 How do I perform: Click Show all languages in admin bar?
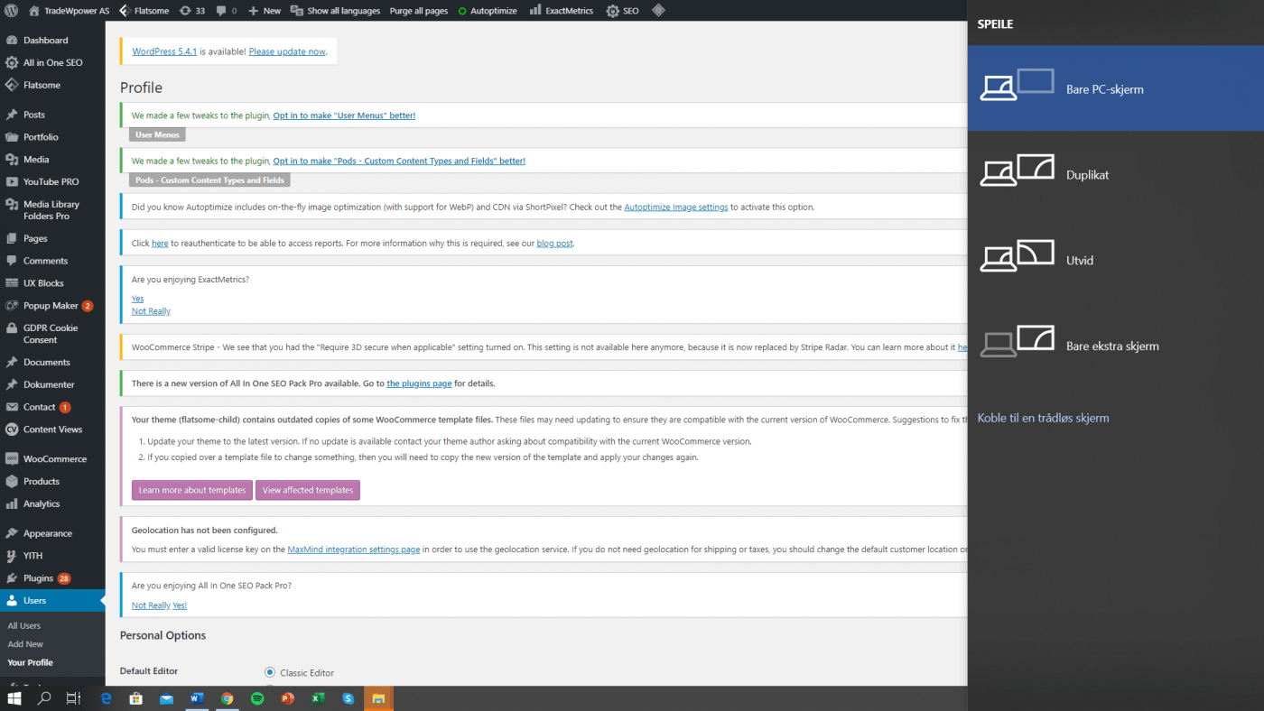click(337, 11)
